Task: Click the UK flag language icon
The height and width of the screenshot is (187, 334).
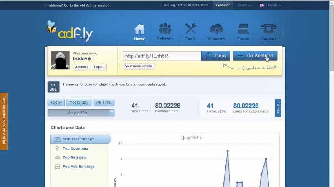Action: pos(262,5)
